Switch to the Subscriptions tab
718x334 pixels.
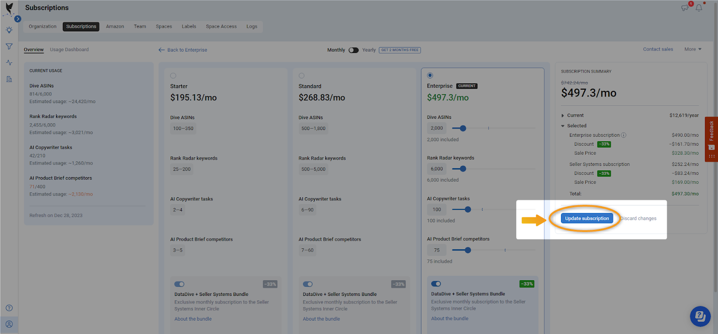tap(81, 26)
